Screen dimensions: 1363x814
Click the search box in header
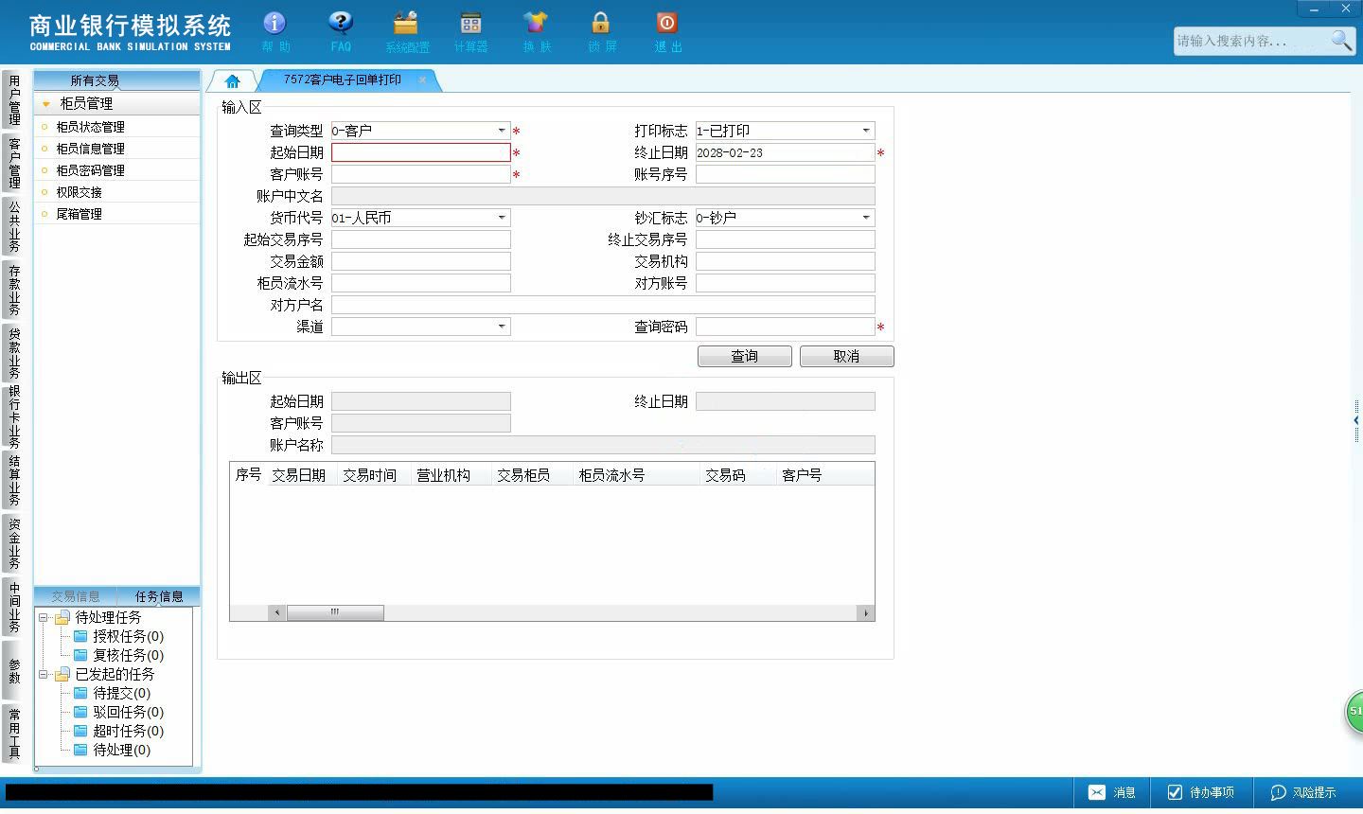1250,41
